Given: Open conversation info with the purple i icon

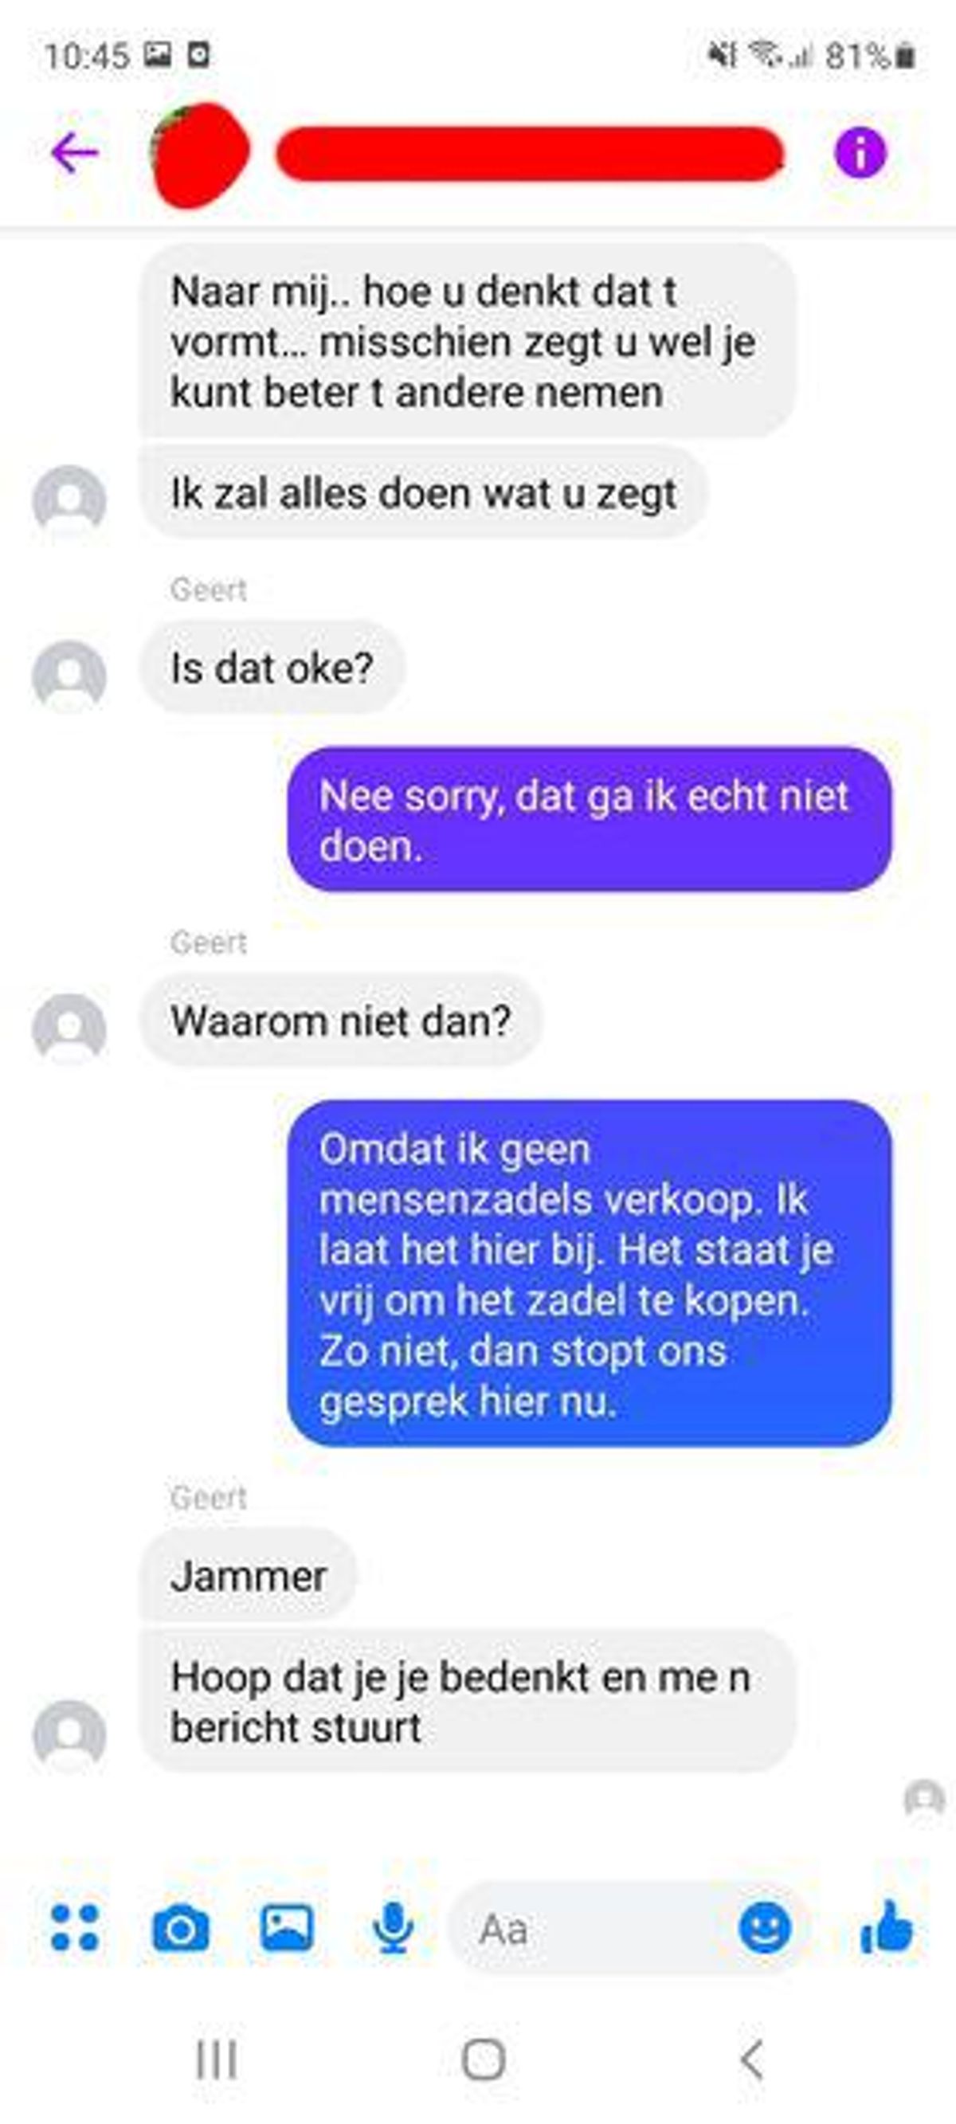Looking at the screenshot, I should click(860, 153).
